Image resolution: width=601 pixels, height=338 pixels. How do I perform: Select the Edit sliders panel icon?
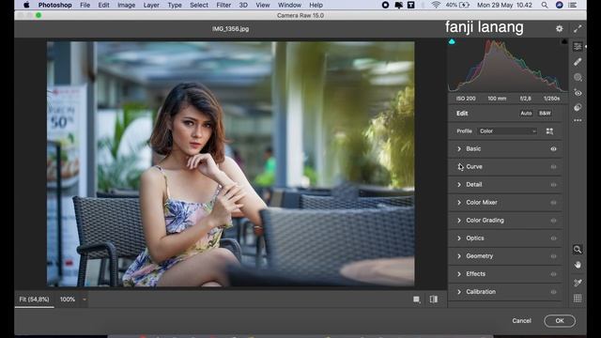578,46
